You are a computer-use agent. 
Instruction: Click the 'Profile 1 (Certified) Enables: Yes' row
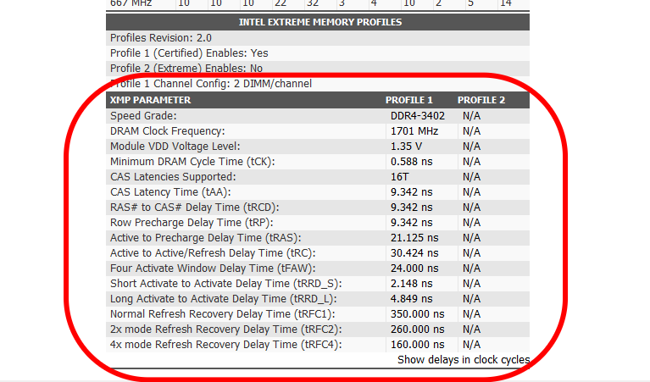pos(318,53)
